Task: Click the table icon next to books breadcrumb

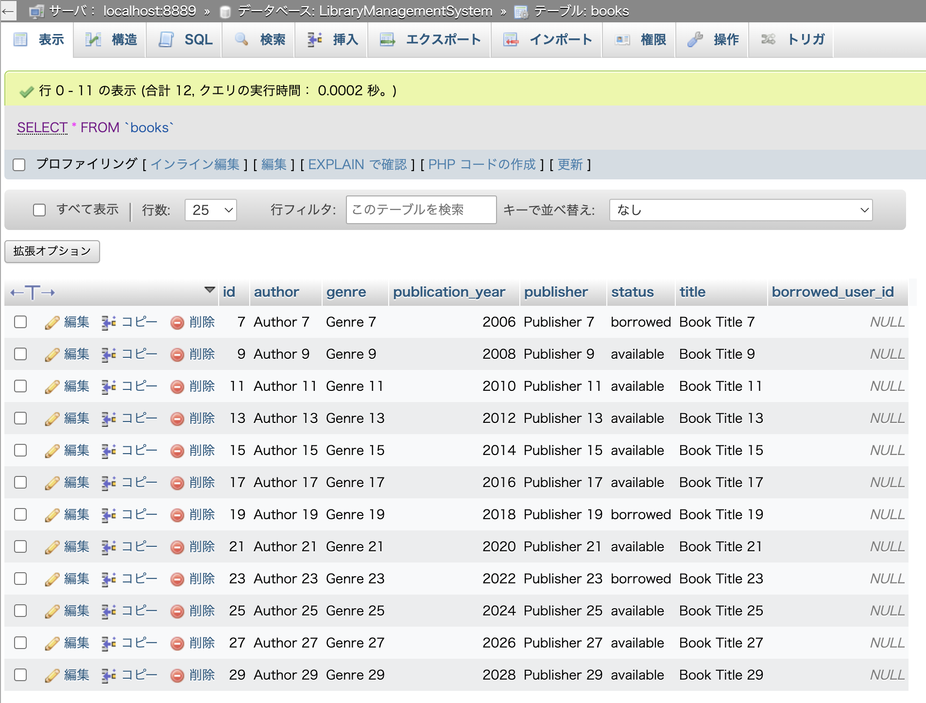Action: point(521,11)
